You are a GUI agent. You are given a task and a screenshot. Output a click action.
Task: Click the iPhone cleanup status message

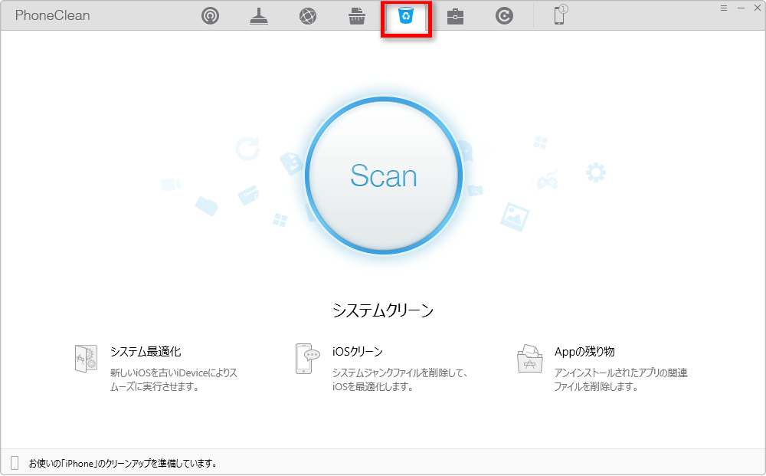point(123,463)
